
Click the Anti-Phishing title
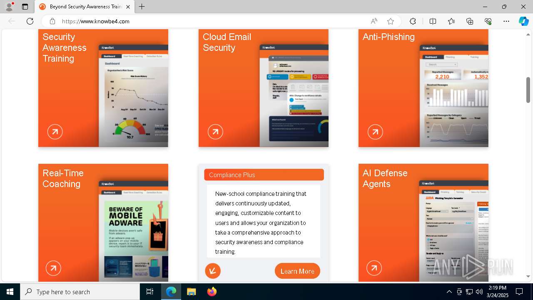coord(389,37)
